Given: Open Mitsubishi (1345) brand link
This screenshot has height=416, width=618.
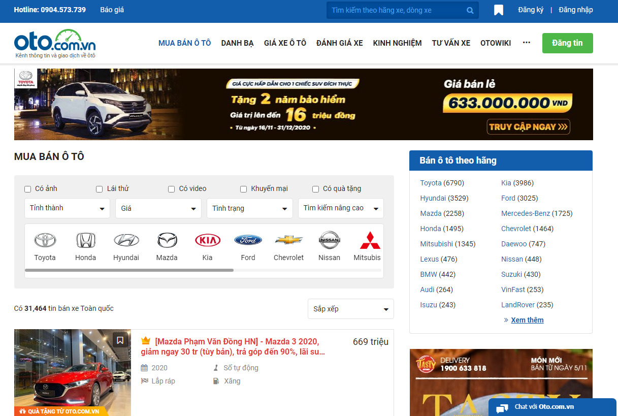Looking at the screenshot, I should point(448,244).
